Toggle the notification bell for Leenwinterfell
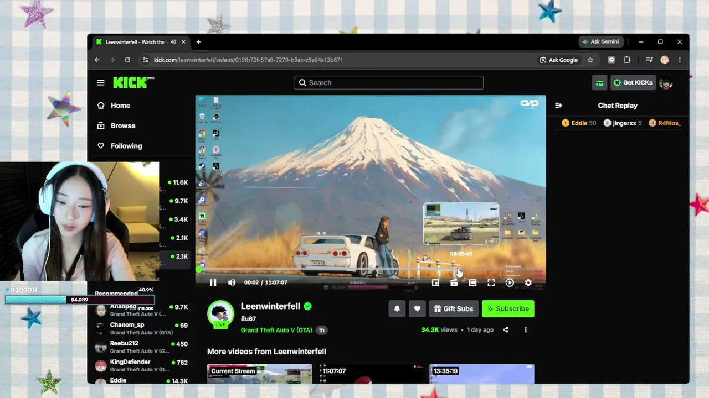Image resolution: width=709 pixels, height=398 pixels. click(397, 308)
